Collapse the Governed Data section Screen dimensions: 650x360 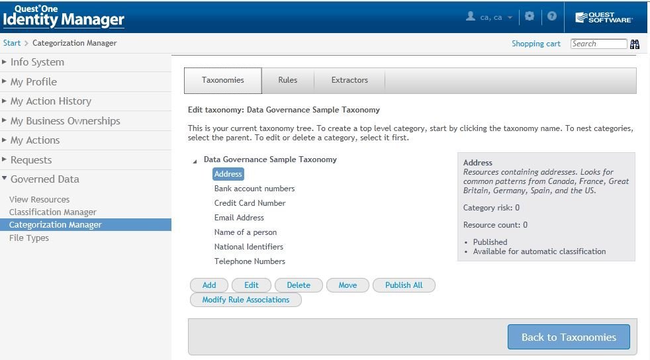coord(44,179)
